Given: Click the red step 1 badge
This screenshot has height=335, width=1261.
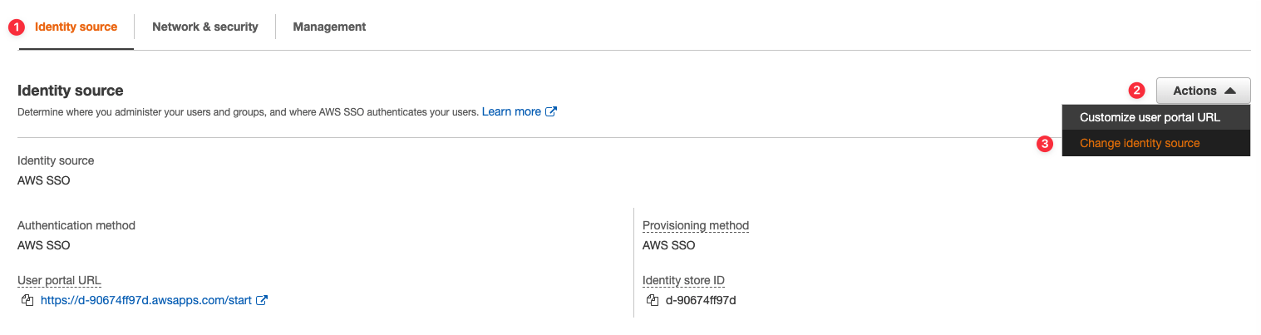Looking at the screenshot, I should click(16, 27).
